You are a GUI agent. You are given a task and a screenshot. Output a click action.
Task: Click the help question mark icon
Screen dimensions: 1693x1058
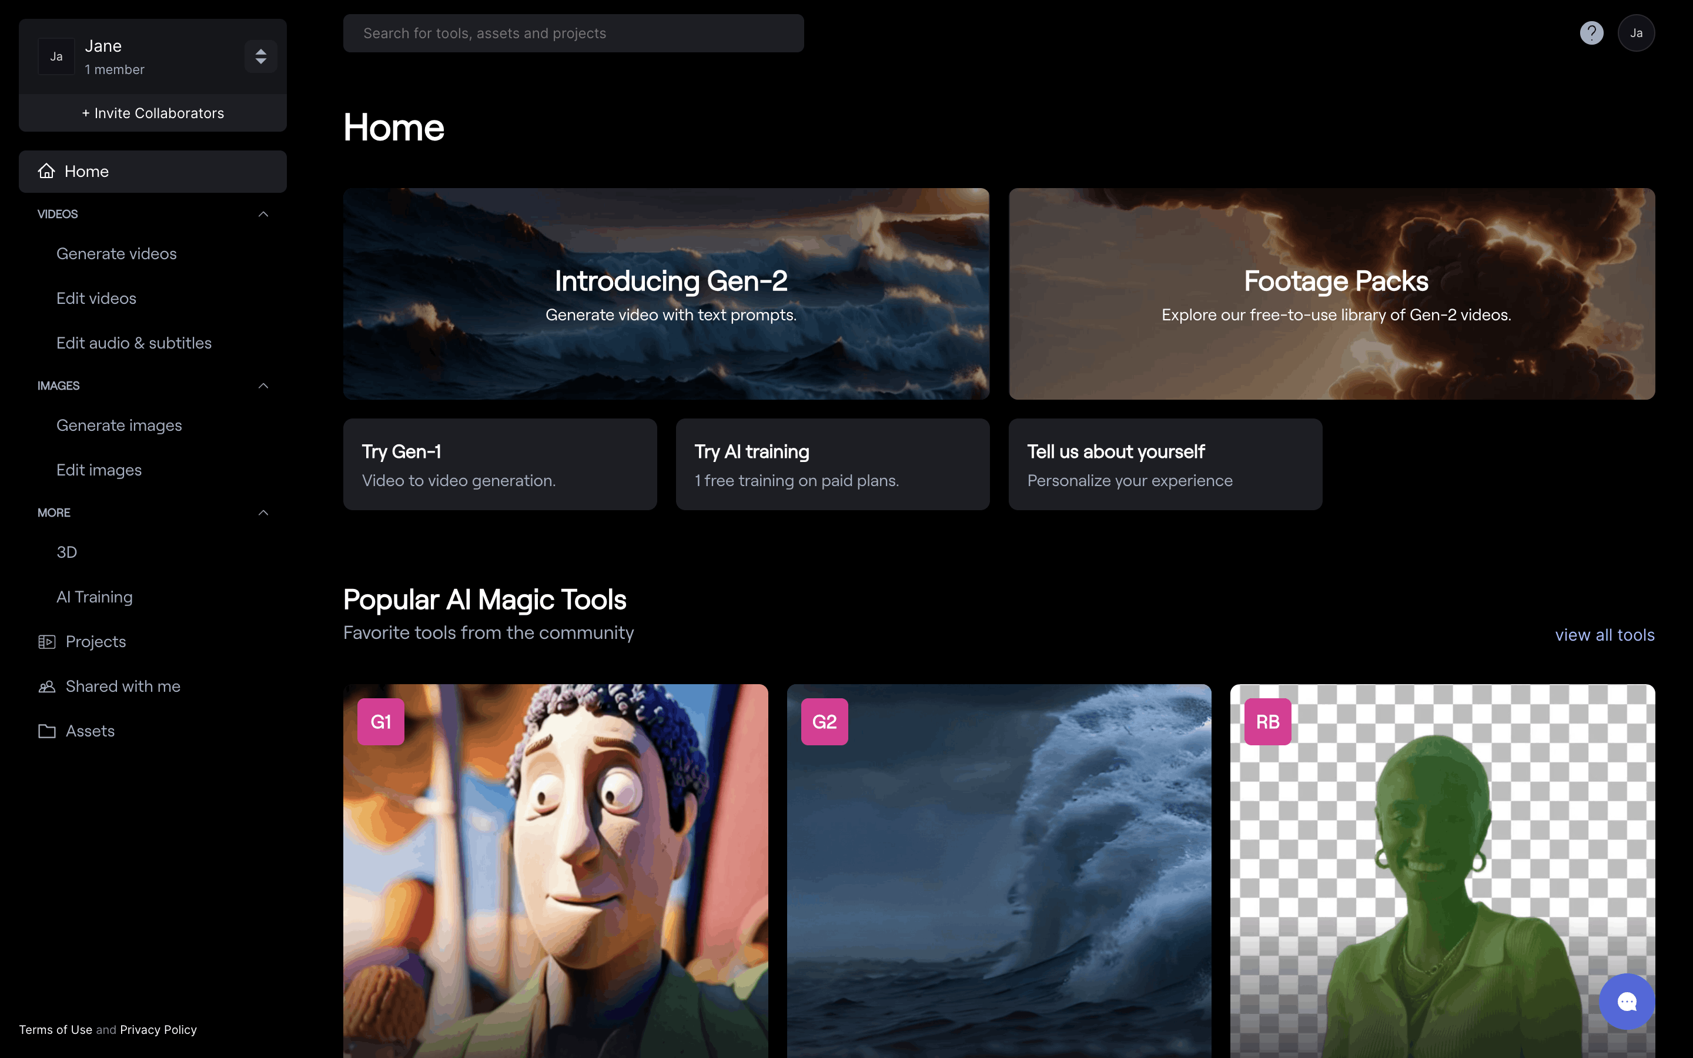coord(1591,33)
